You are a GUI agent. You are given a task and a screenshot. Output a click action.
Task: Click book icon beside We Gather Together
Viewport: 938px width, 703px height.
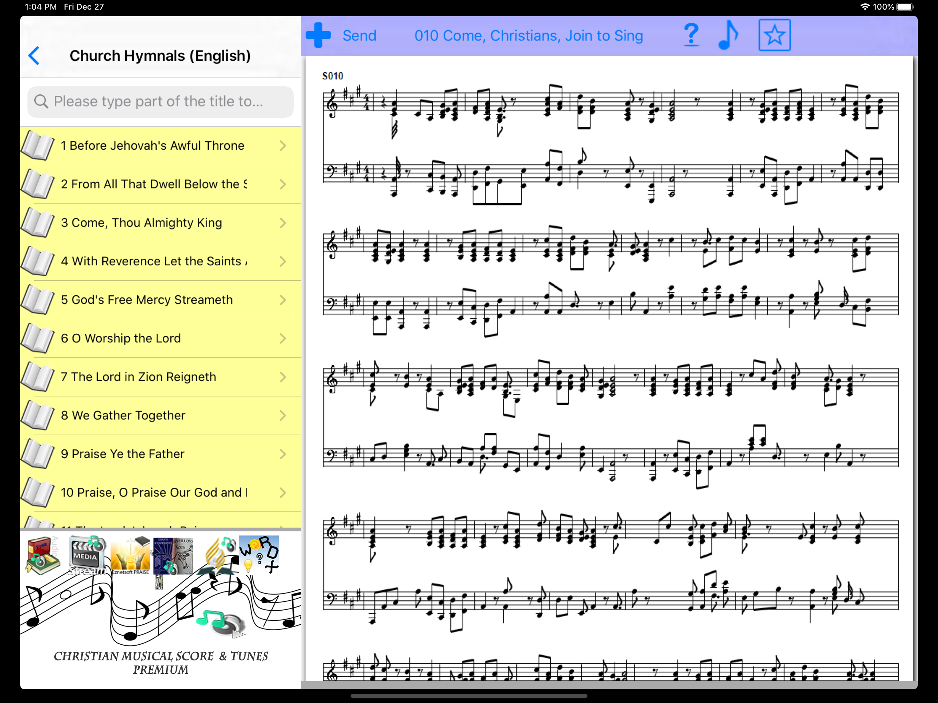tap(37, 416)
